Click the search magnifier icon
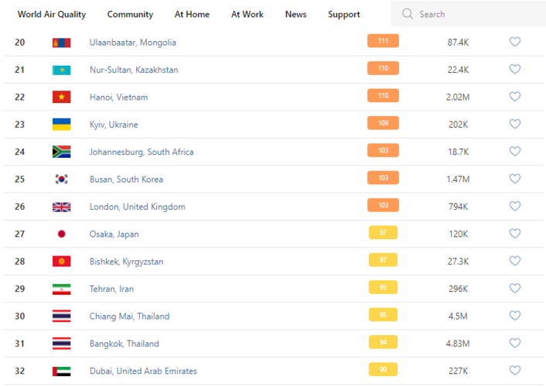This screenshot has width=546, height=387. [407, 14]
